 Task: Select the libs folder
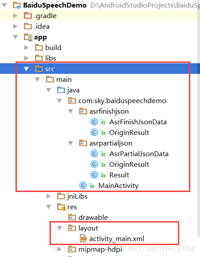click(x=50, y=58)
